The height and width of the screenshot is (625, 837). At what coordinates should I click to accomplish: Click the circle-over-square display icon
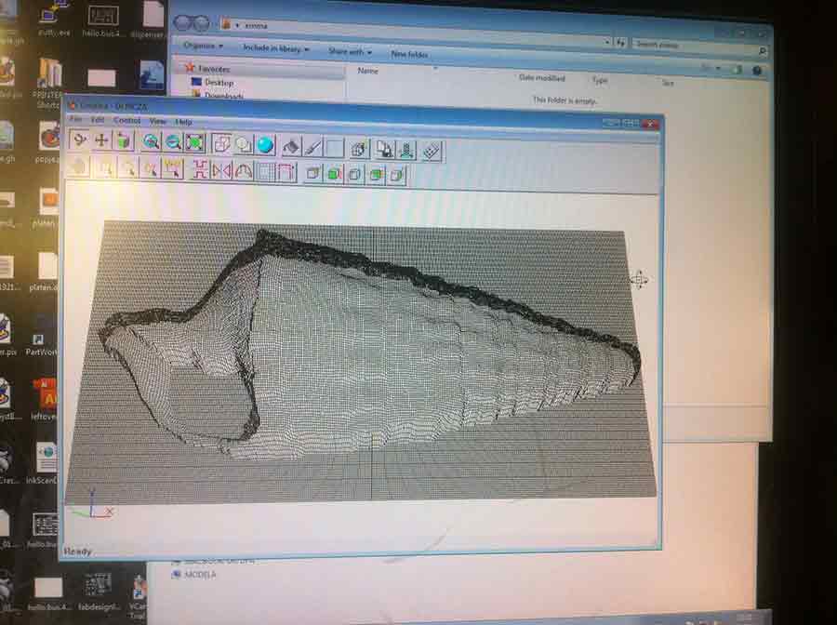(x=244, y=144)
